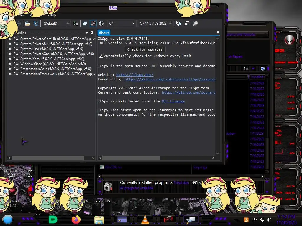
Task: Click the Reload all assemblies icon
Action: point(36,24)
